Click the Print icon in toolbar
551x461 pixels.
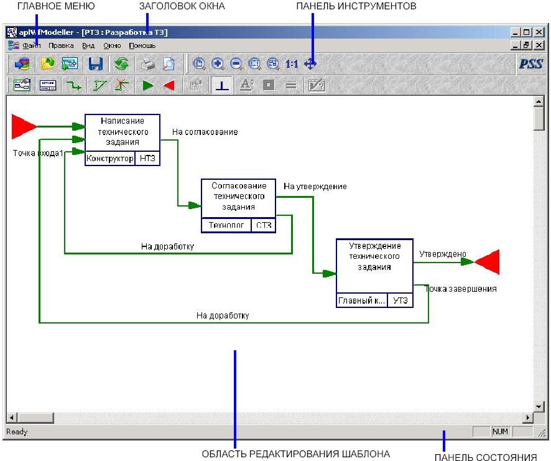(146, 63)
